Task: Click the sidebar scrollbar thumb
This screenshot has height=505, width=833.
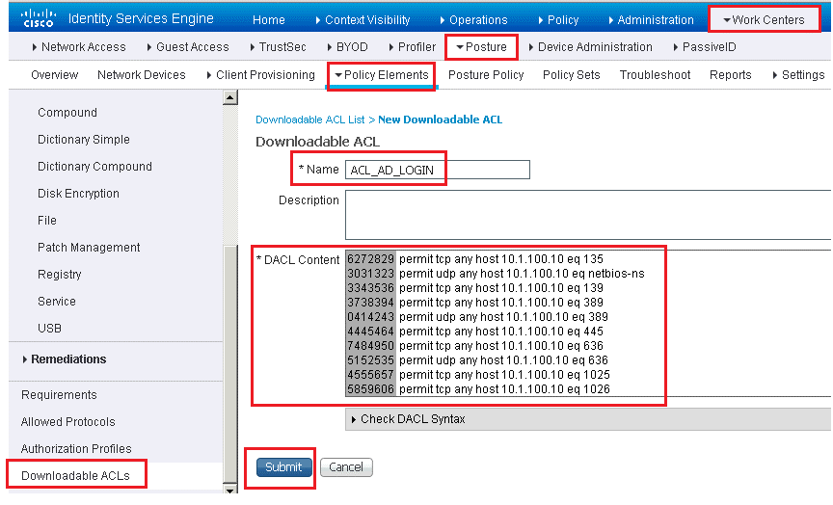Action: tap(230, 363)
